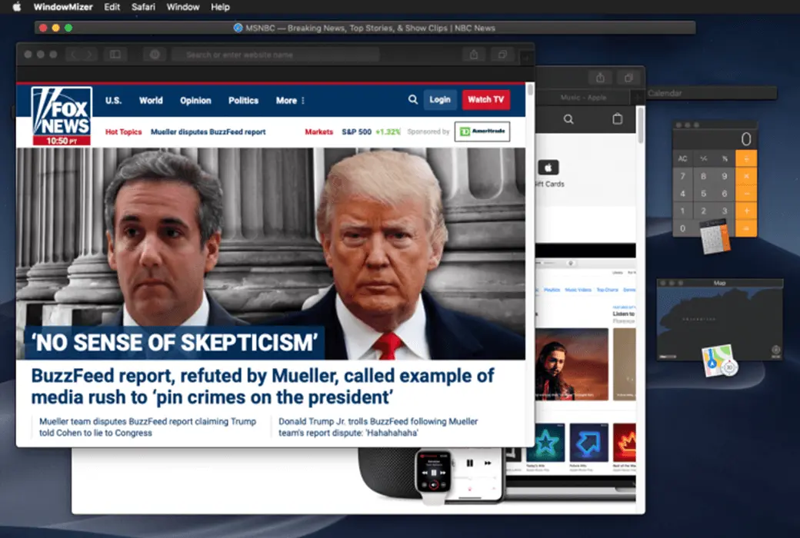The height and width of the screenshot is (538, 800).
Task: Click the percent key on the Calculator
Action: pos(725,158)
